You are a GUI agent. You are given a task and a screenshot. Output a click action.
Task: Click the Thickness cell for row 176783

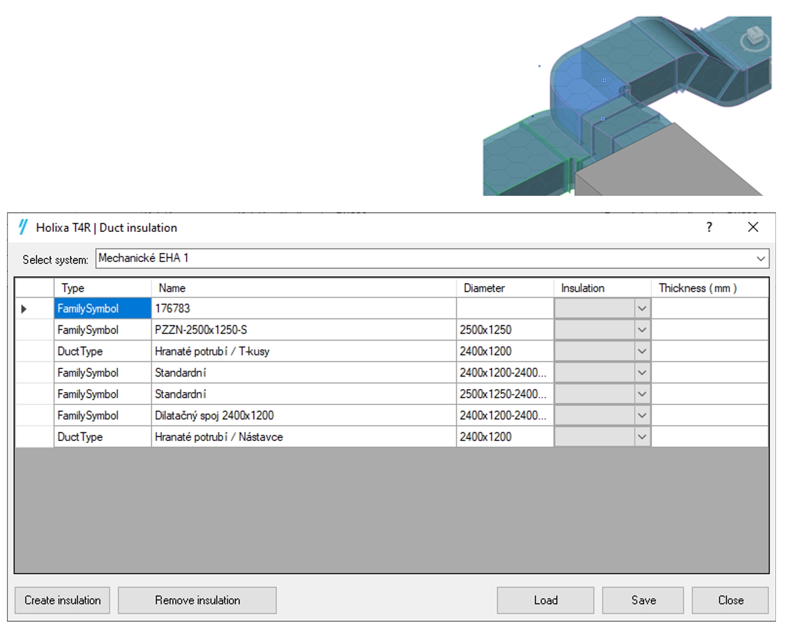click(x=709, y=309)
